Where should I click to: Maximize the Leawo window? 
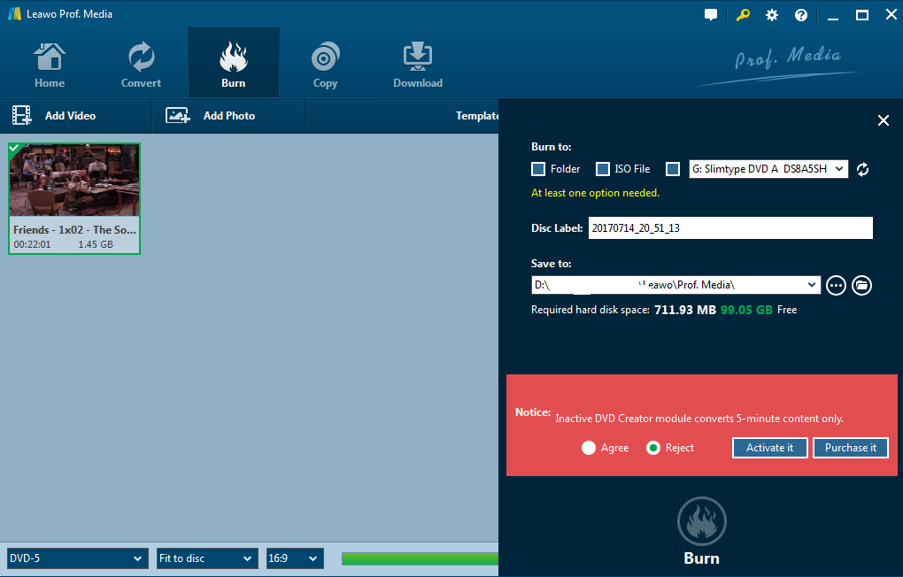862,16
